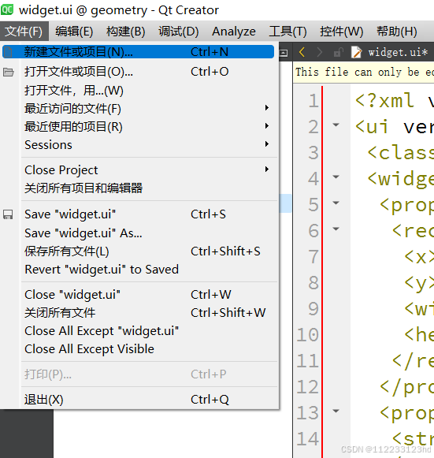Select Close All Except Visible

click(x=138, y=349)
